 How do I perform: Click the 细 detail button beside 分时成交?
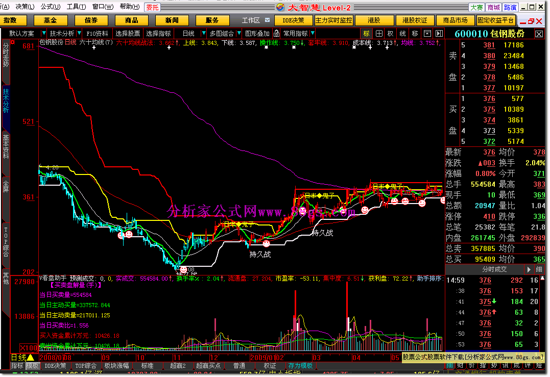539,269
